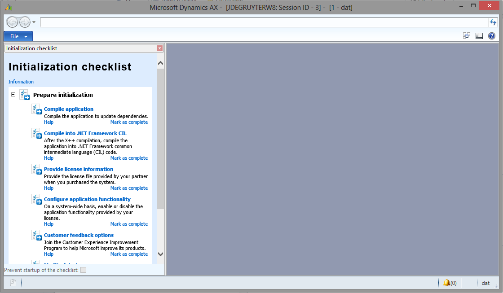Collapse the Prepare initialization section
The width and height of the screenshot is (503, 293).
[13, 95]
